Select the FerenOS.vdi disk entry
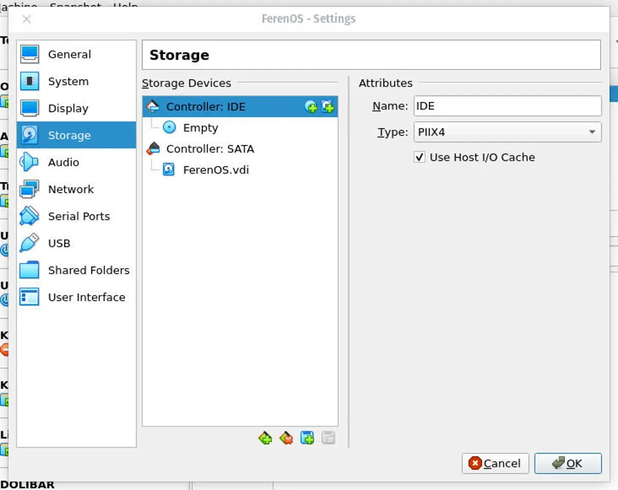 coord(240,170)
